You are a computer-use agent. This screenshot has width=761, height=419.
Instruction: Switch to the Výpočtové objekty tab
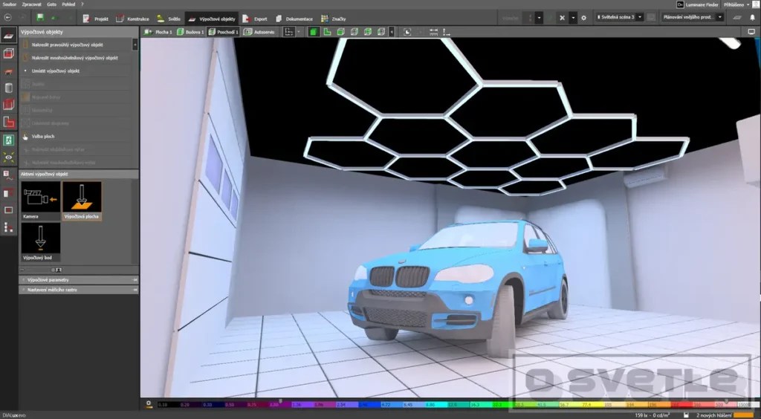tap(212, 19)
